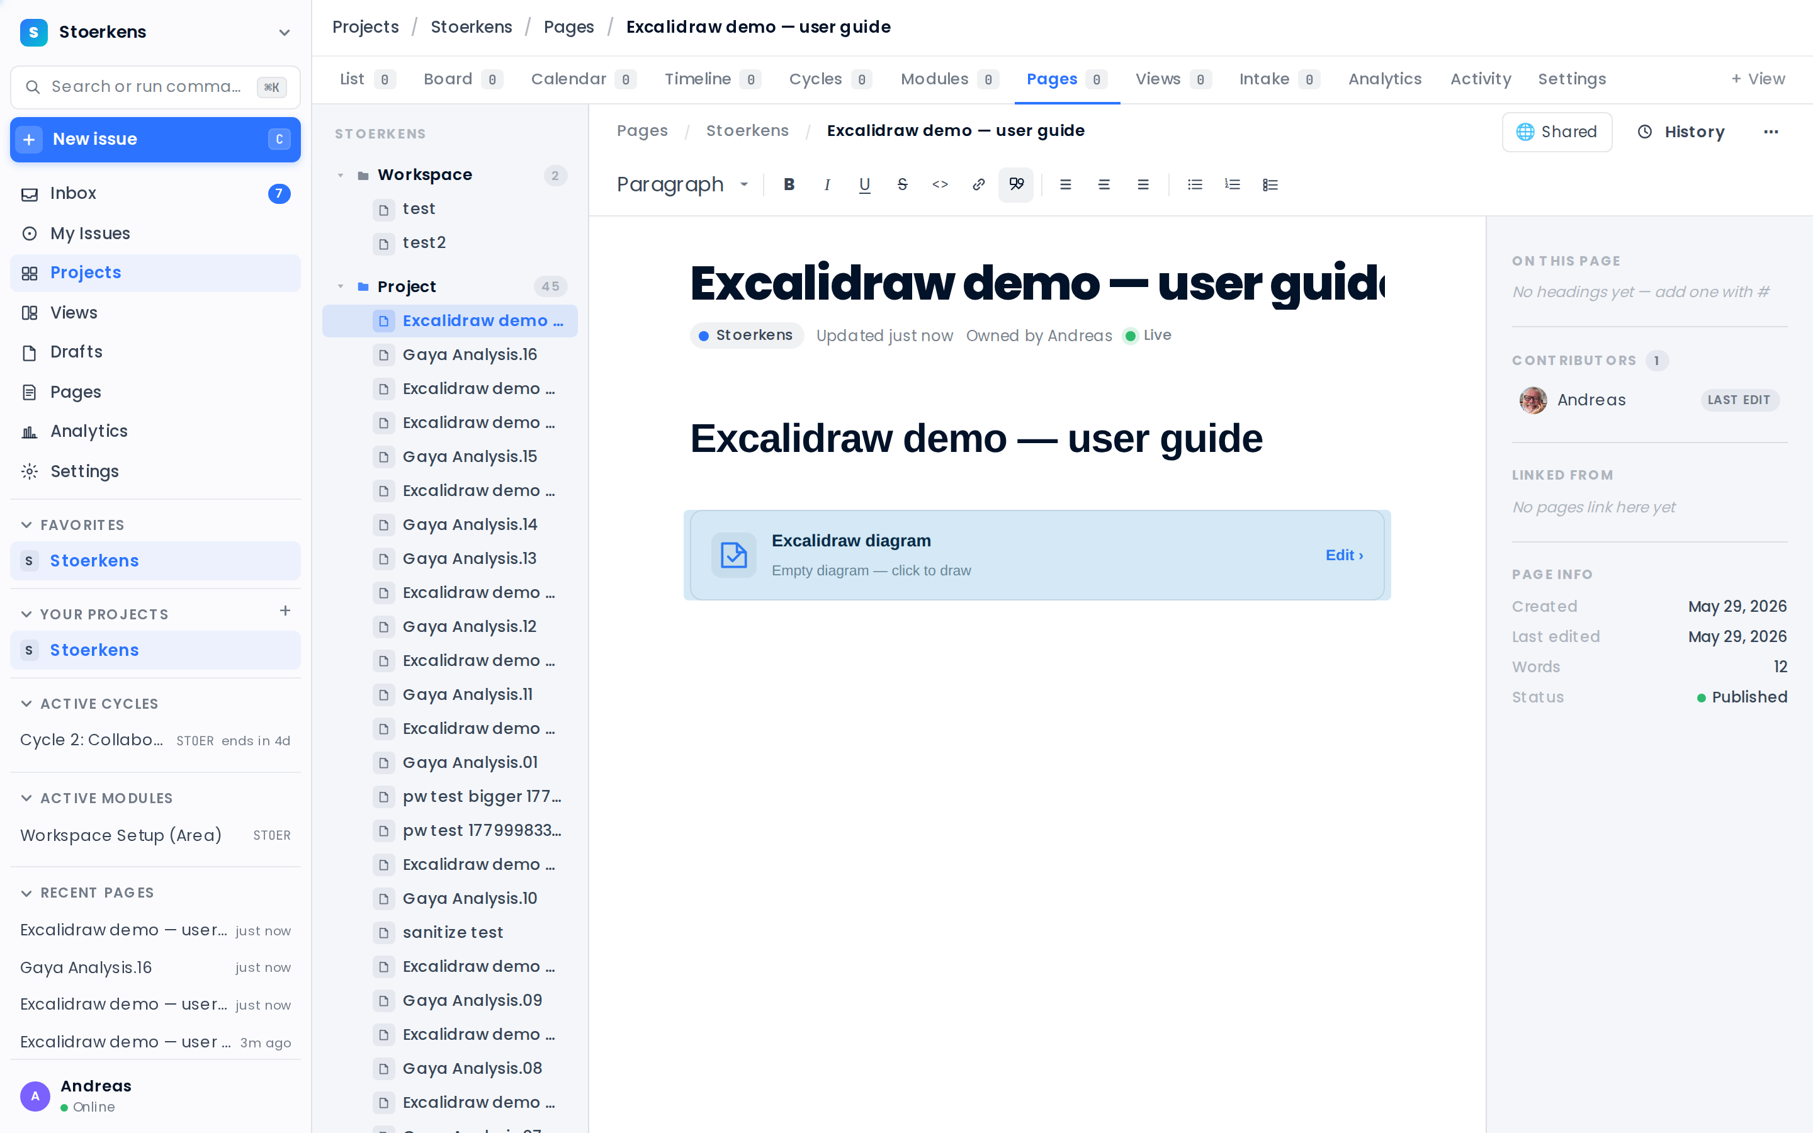Screen dimensions: 1813x1133
Task: Switch to the Timeline tab
Action: point(713,79)
